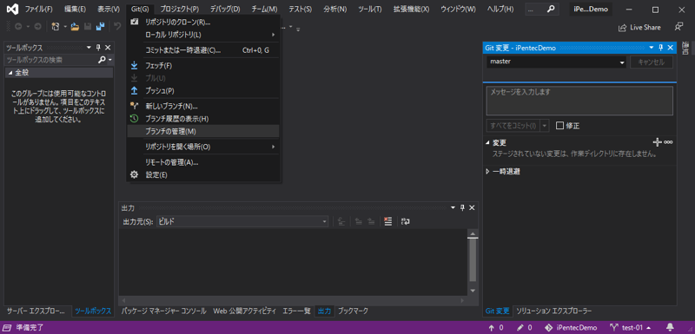Screen dimensions: 695x334
Task: Click the save all toolbar icon
Action: pyautogui.click(x=100, y=27)
